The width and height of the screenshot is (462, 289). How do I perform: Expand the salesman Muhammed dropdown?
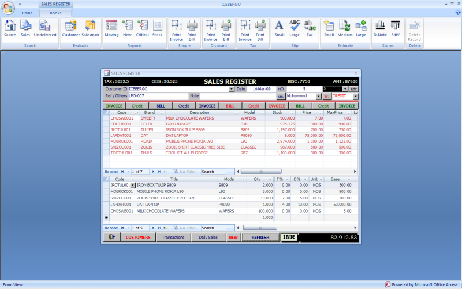(319, 97)
